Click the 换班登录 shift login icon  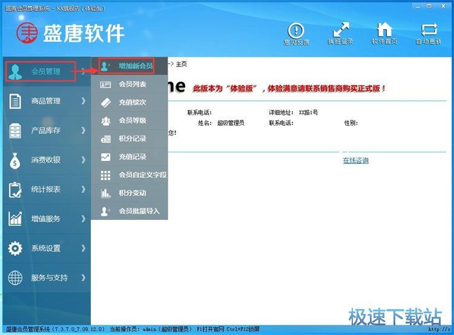341,30
